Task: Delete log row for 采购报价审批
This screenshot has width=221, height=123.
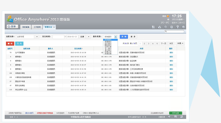Action: click(171, 73)
